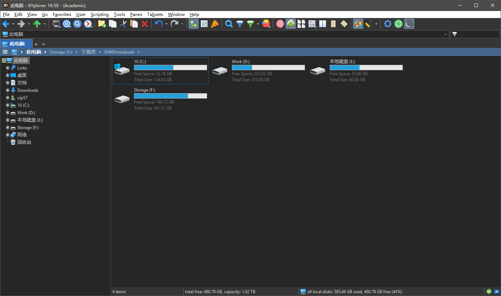Open the Tabsets menu
This screenshot has width=501, height=296.
[155, 15]
